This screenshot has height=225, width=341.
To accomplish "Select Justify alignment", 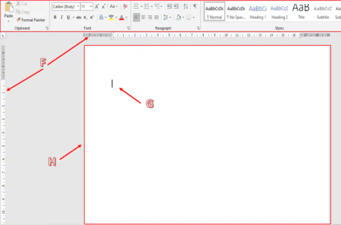I will 157,17.
